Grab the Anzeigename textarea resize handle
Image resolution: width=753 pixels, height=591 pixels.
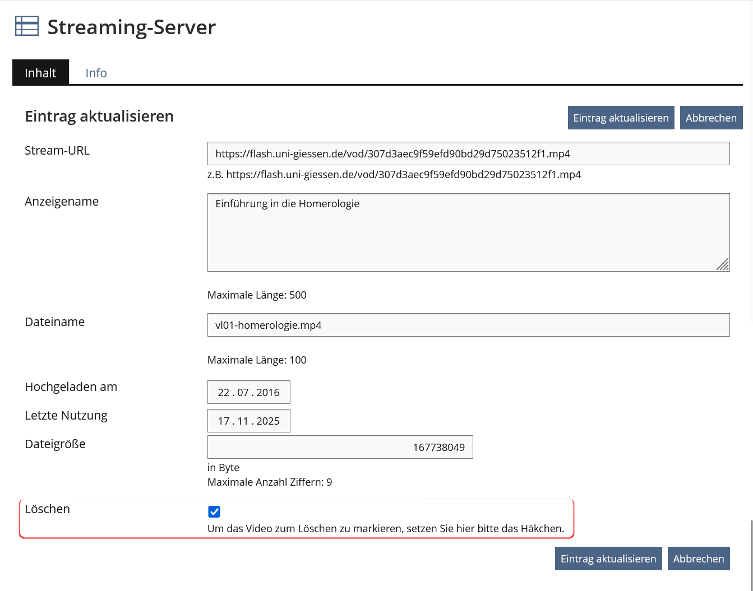tap(723, 265)
